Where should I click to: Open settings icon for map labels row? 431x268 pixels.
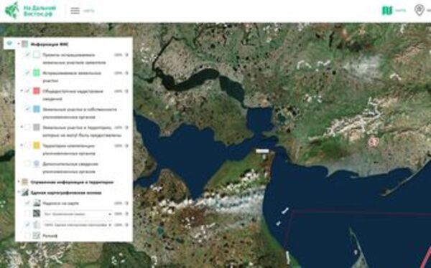point(126,204)
